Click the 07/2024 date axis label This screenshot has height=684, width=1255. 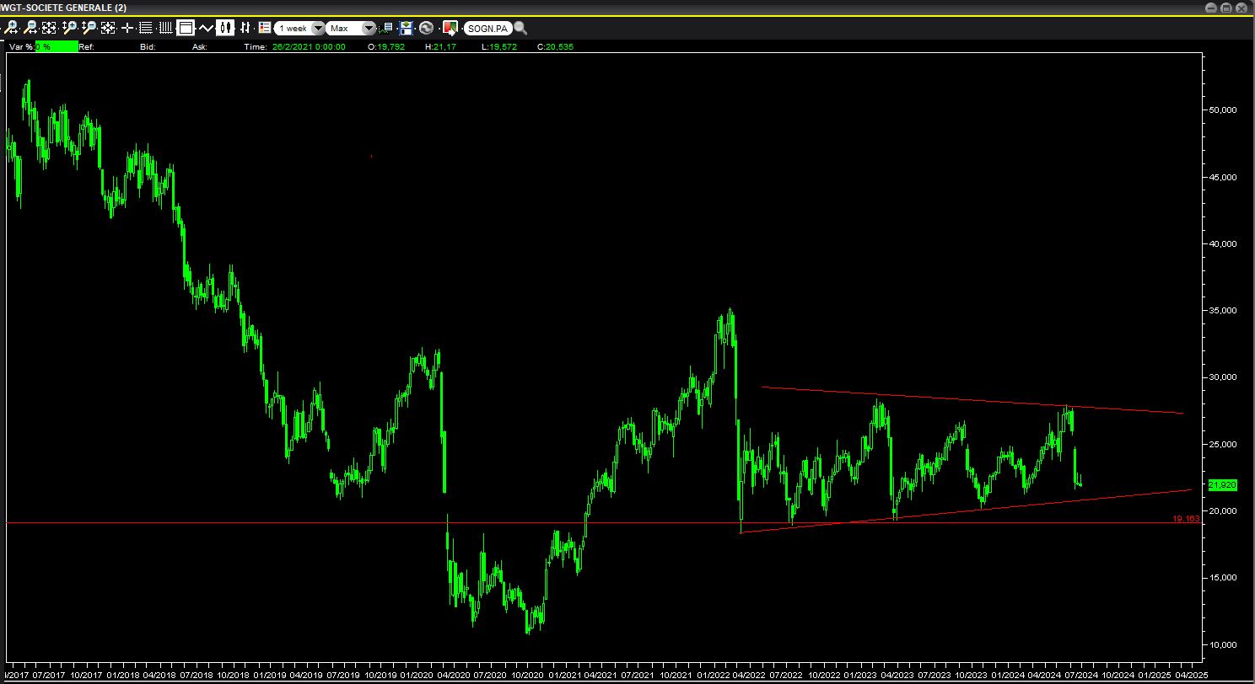click(1080, 676)
